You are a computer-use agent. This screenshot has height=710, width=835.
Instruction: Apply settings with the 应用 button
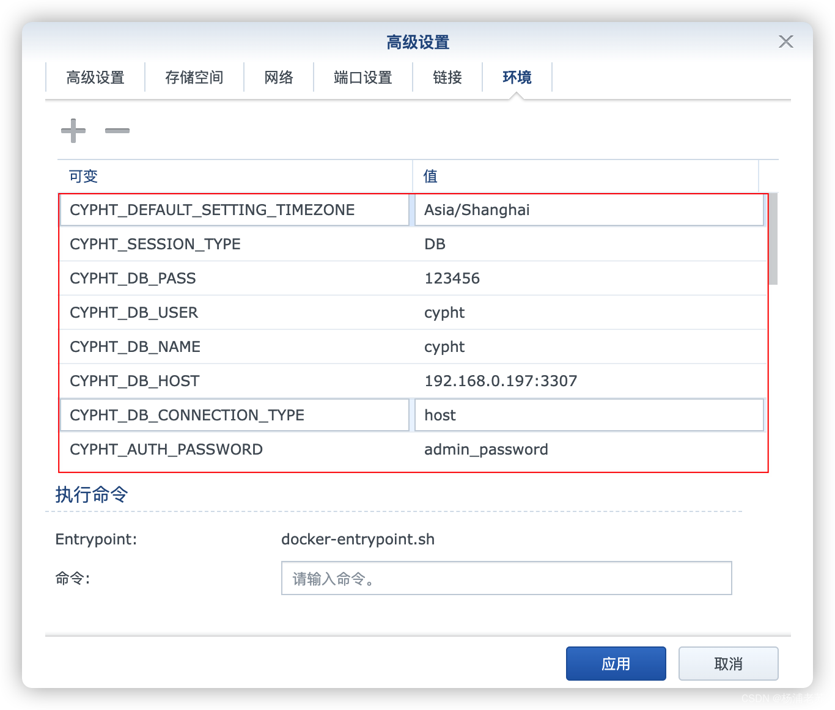[616, 664]
